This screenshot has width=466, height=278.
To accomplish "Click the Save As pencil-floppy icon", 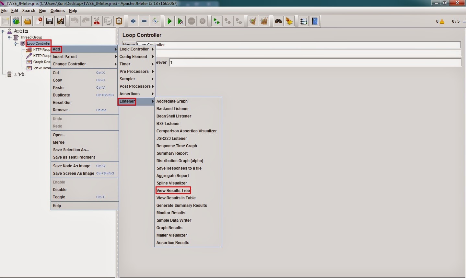I will pos(61,21).
